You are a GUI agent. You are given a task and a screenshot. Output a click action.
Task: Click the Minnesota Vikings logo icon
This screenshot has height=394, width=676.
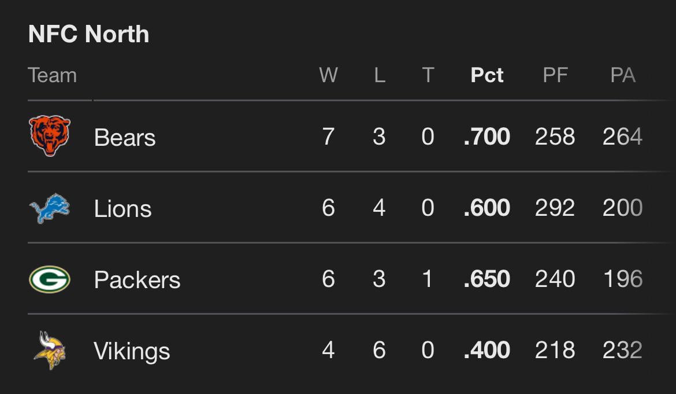click(x=50, y=350)
